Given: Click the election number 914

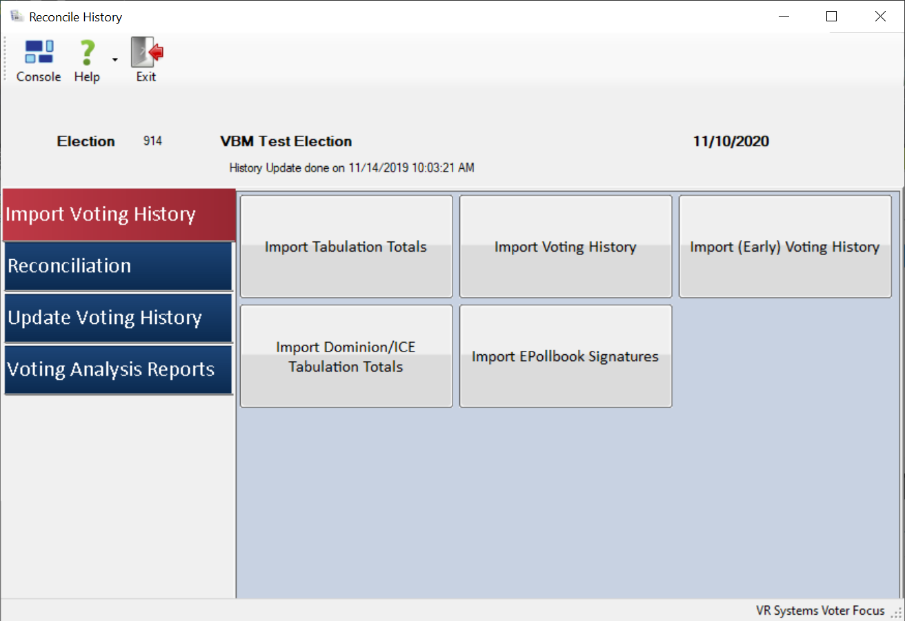Looking at the screenshot, I should click(152, 141).
